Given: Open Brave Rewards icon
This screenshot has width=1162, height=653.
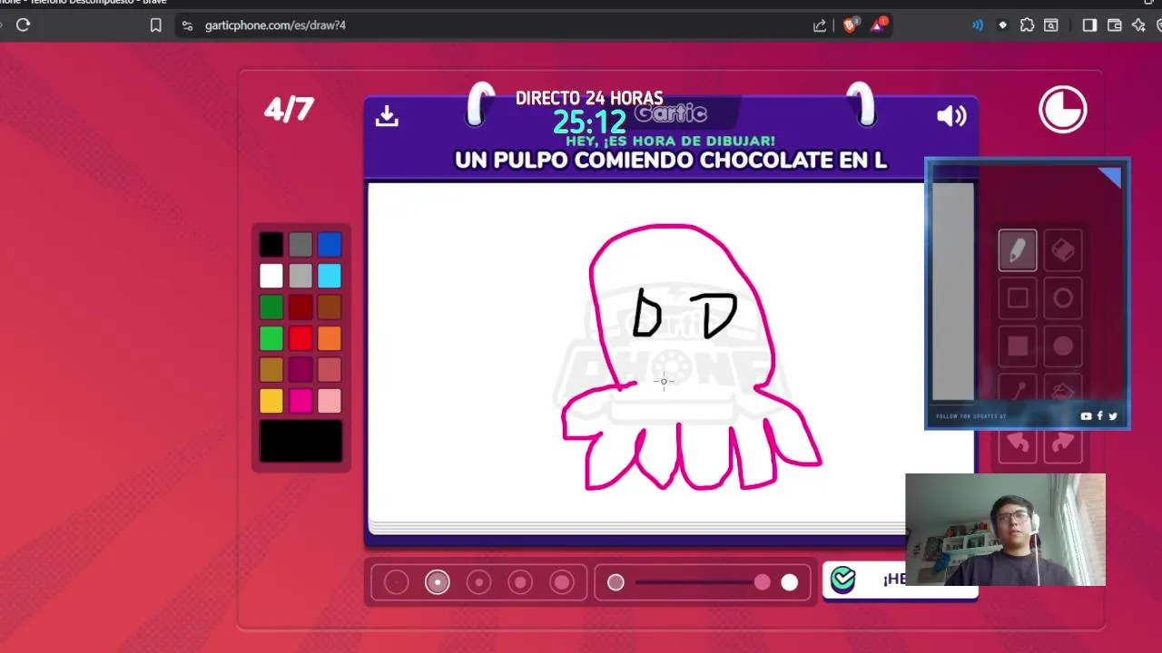Looking at the screenshot, I should [x=878, y=25].
